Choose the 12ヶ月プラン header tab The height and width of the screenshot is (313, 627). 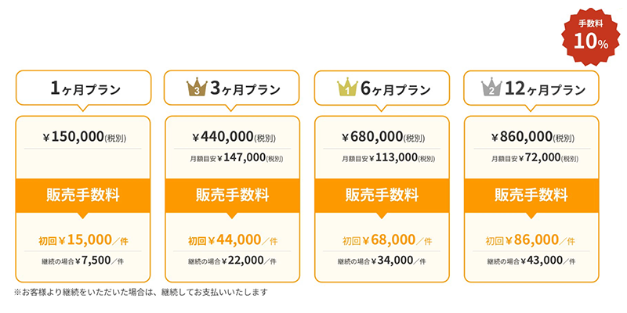click(531, 89)
